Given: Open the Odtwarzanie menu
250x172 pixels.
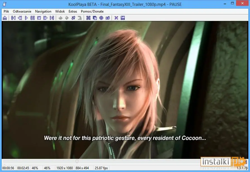Looking at the screenshot, I should click(22, 11).
